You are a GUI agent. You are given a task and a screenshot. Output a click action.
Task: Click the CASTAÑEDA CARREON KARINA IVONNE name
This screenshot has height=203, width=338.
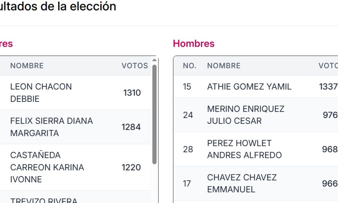tap(47, 167)
